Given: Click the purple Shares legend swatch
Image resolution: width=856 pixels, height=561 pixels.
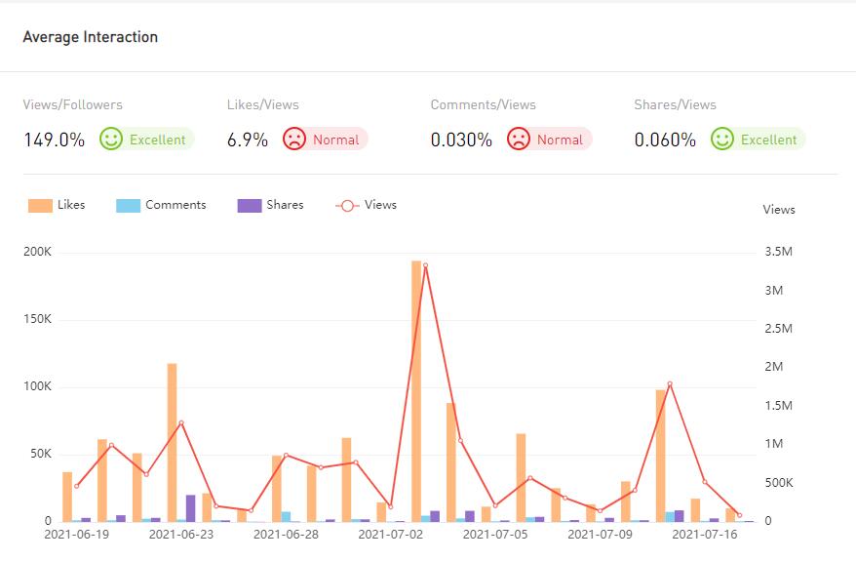Looking at the screenshot, I should click(250, 206).
